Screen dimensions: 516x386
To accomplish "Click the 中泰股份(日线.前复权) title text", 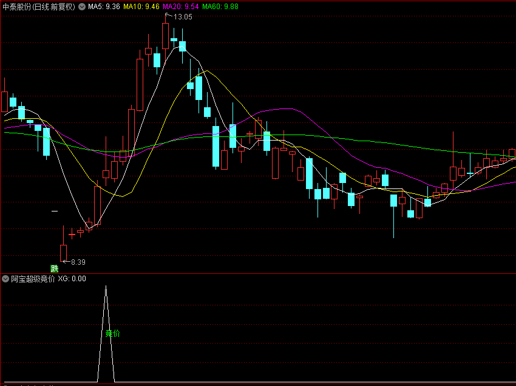I will pos(39,7).
